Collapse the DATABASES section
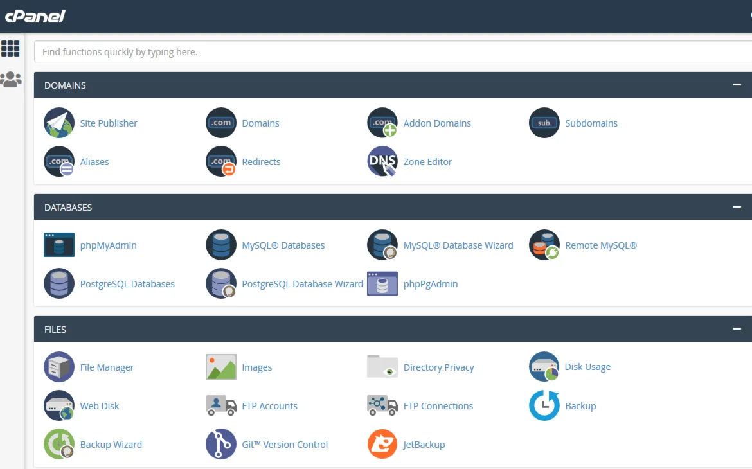This screenshot has height=469, width=752. pos(737,207)
